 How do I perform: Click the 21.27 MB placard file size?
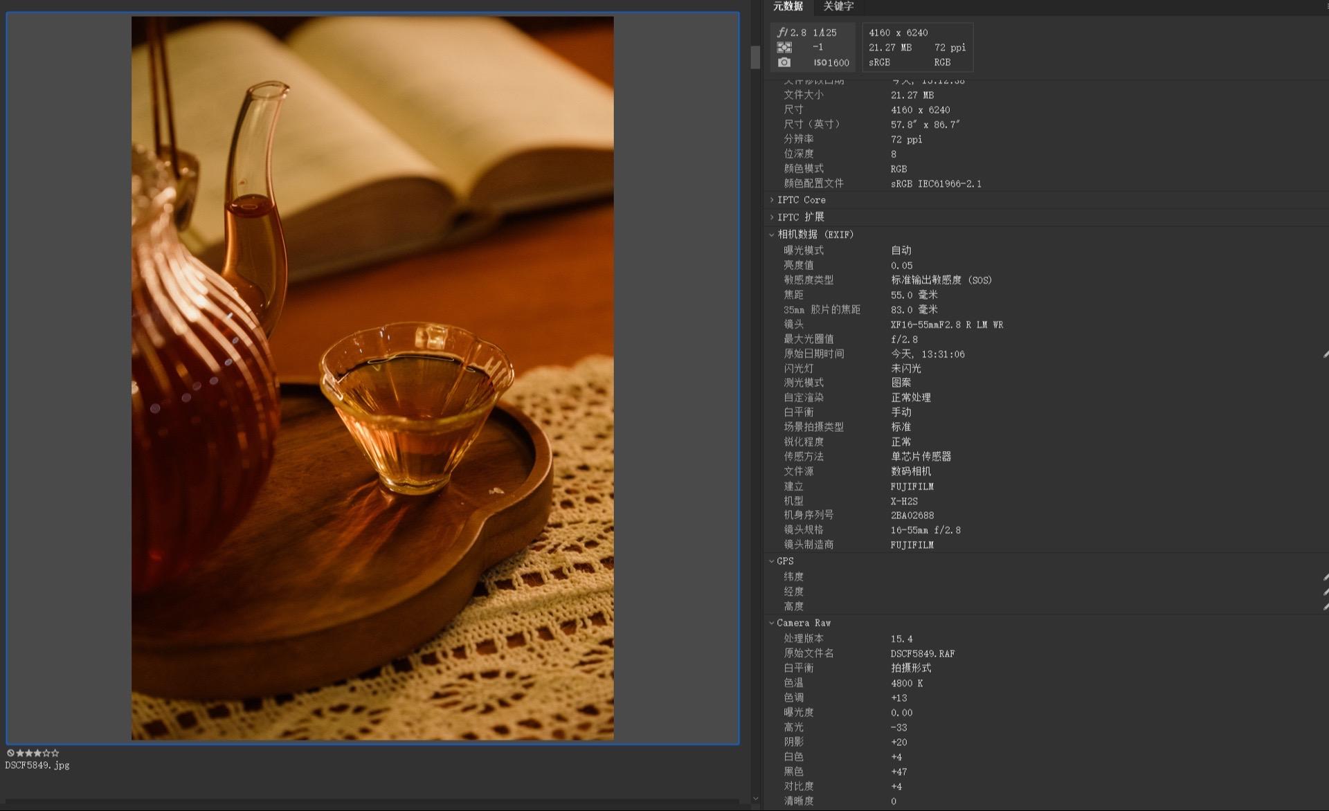(890, 48)
